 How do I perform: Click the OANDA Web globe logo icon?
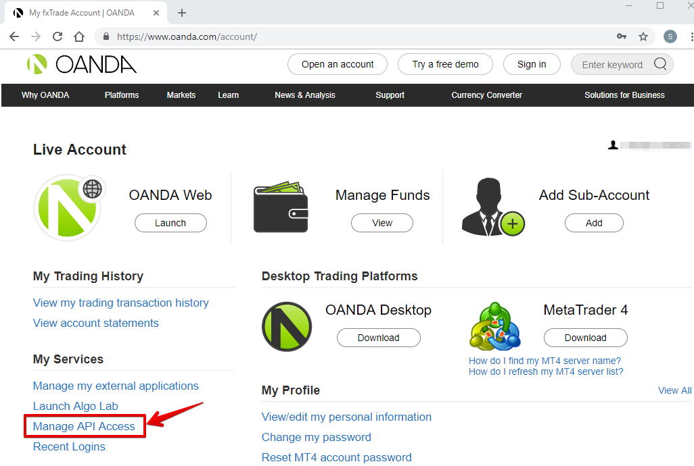68,207
